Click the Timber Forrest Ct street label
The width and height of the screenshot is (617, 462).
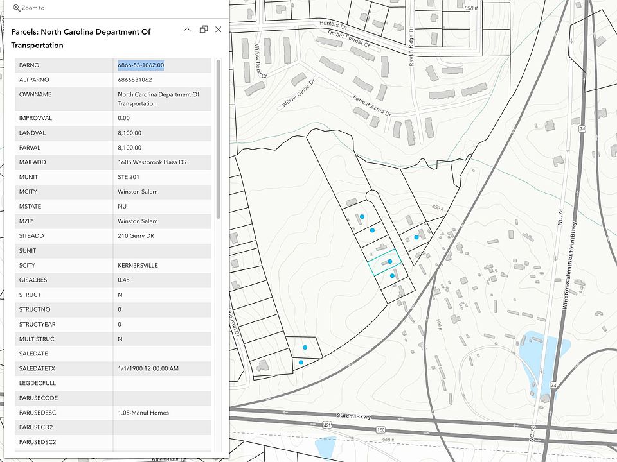tap(348, 38)
